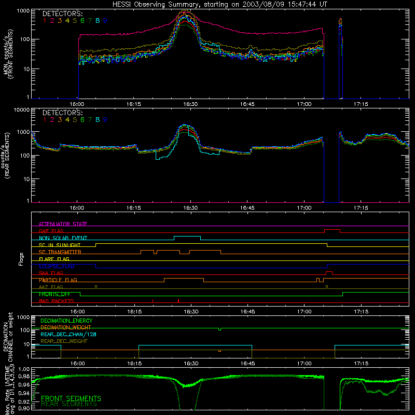The image size is (415, 415).
Task: Click the REAR SEGMENTS counts/s y-axis label
Action: pyautogui.click(x=6, y=156)
